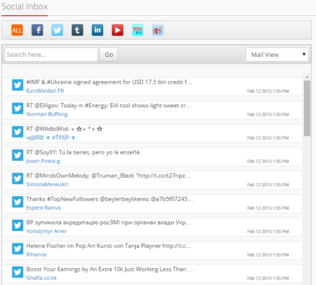
Task: Open EuroMaidan PR sender link
Action: click(x=45, y=91)
